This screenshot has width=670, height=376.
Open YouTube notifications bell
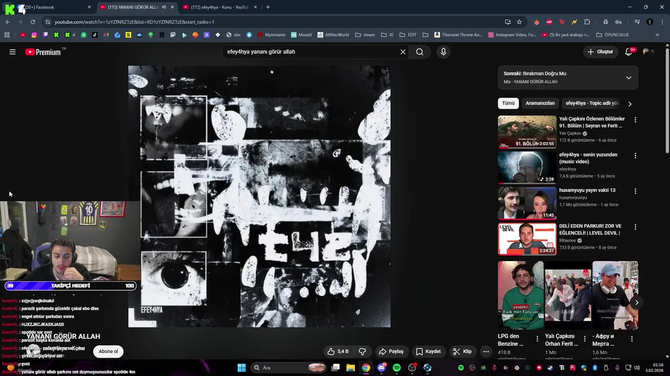click(x=629, y=52)
